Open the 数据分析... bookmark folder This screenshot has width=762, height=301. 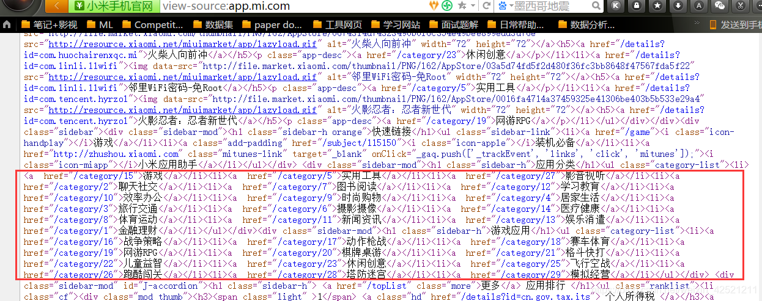click(x=586, y=25)
